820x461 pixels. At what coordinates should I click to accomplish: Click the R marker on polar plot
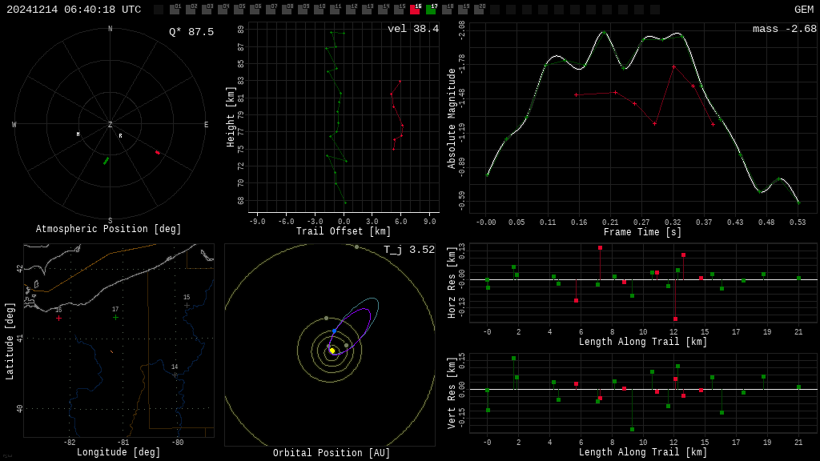[120, 135]
